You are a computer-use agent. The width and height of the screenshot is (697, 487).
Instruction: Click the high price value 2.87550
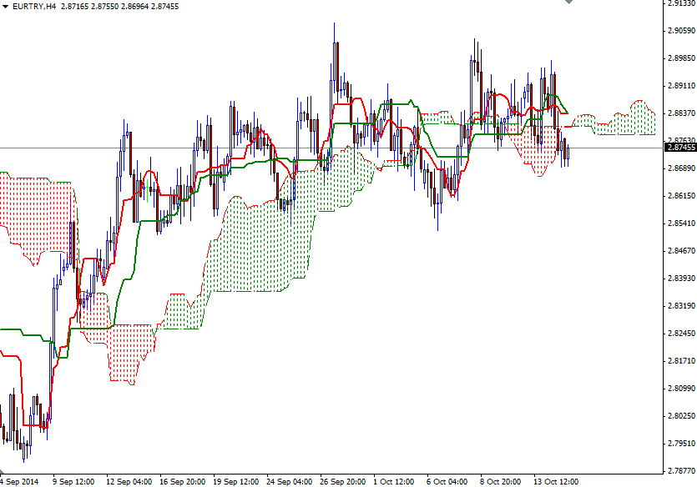(108, 7)
